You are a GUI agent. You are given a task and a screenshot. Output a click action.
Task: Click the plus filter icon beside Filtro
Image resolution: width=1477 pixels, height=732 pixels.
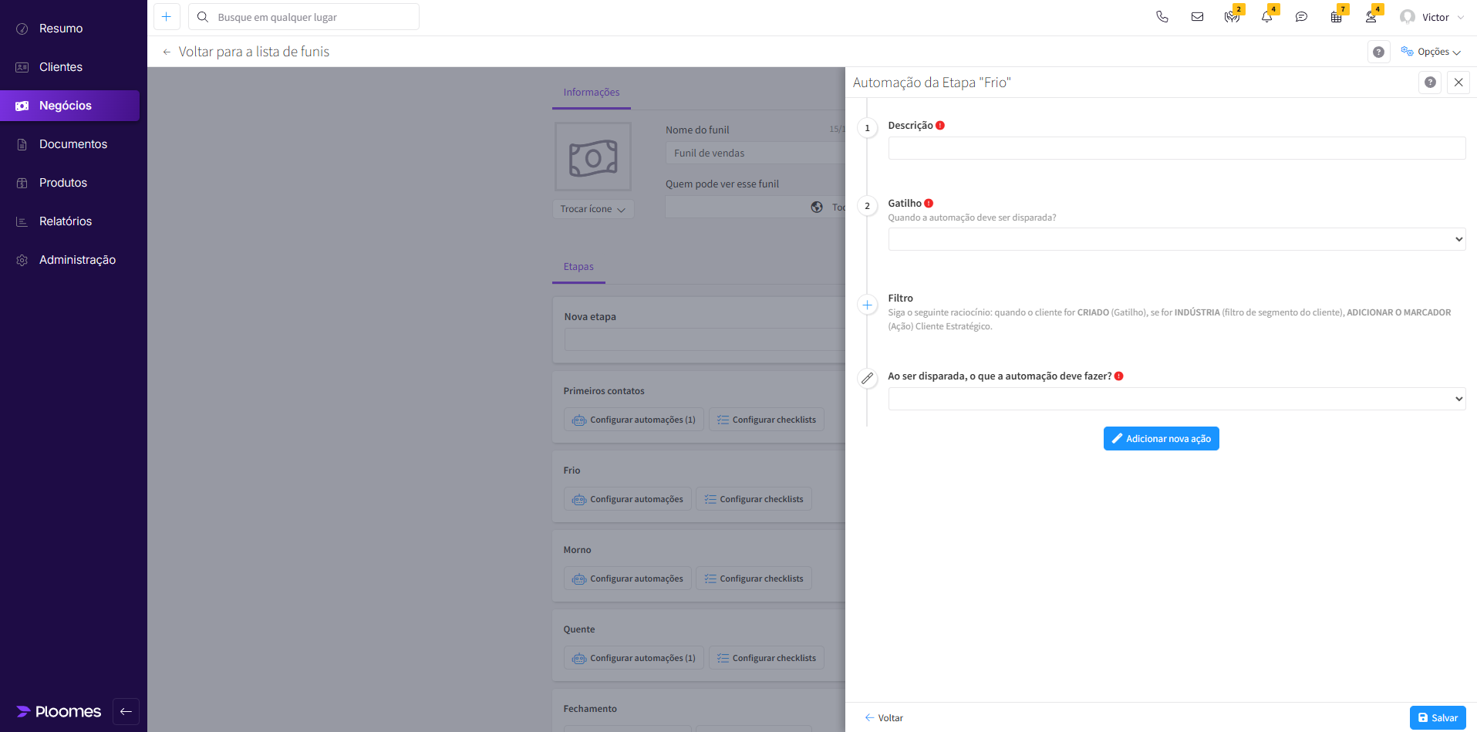(867, 305)
